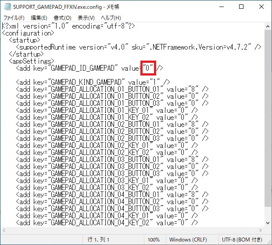Open the 書式(O) menu
Viewport: 272px width, 245px height.
pyautogui.click(x=62, y=18)
